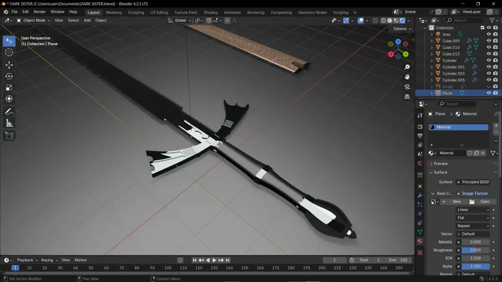502x282 pixels.
Task: Toggle Plane eye visibility
Action: (x=489, y=93)
